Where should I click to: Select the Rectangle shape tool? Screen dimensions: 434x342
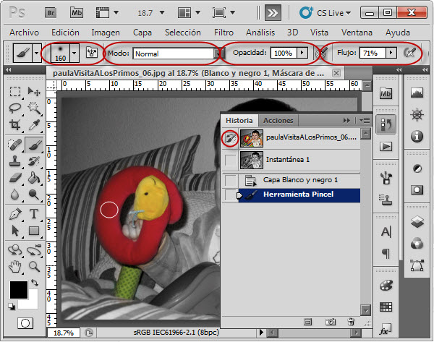click(x=34, y=231)
